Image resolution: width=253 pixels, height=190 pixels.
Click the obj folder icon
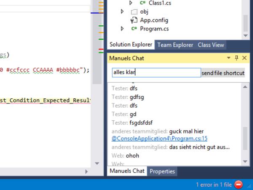click(x=134, y=11)
